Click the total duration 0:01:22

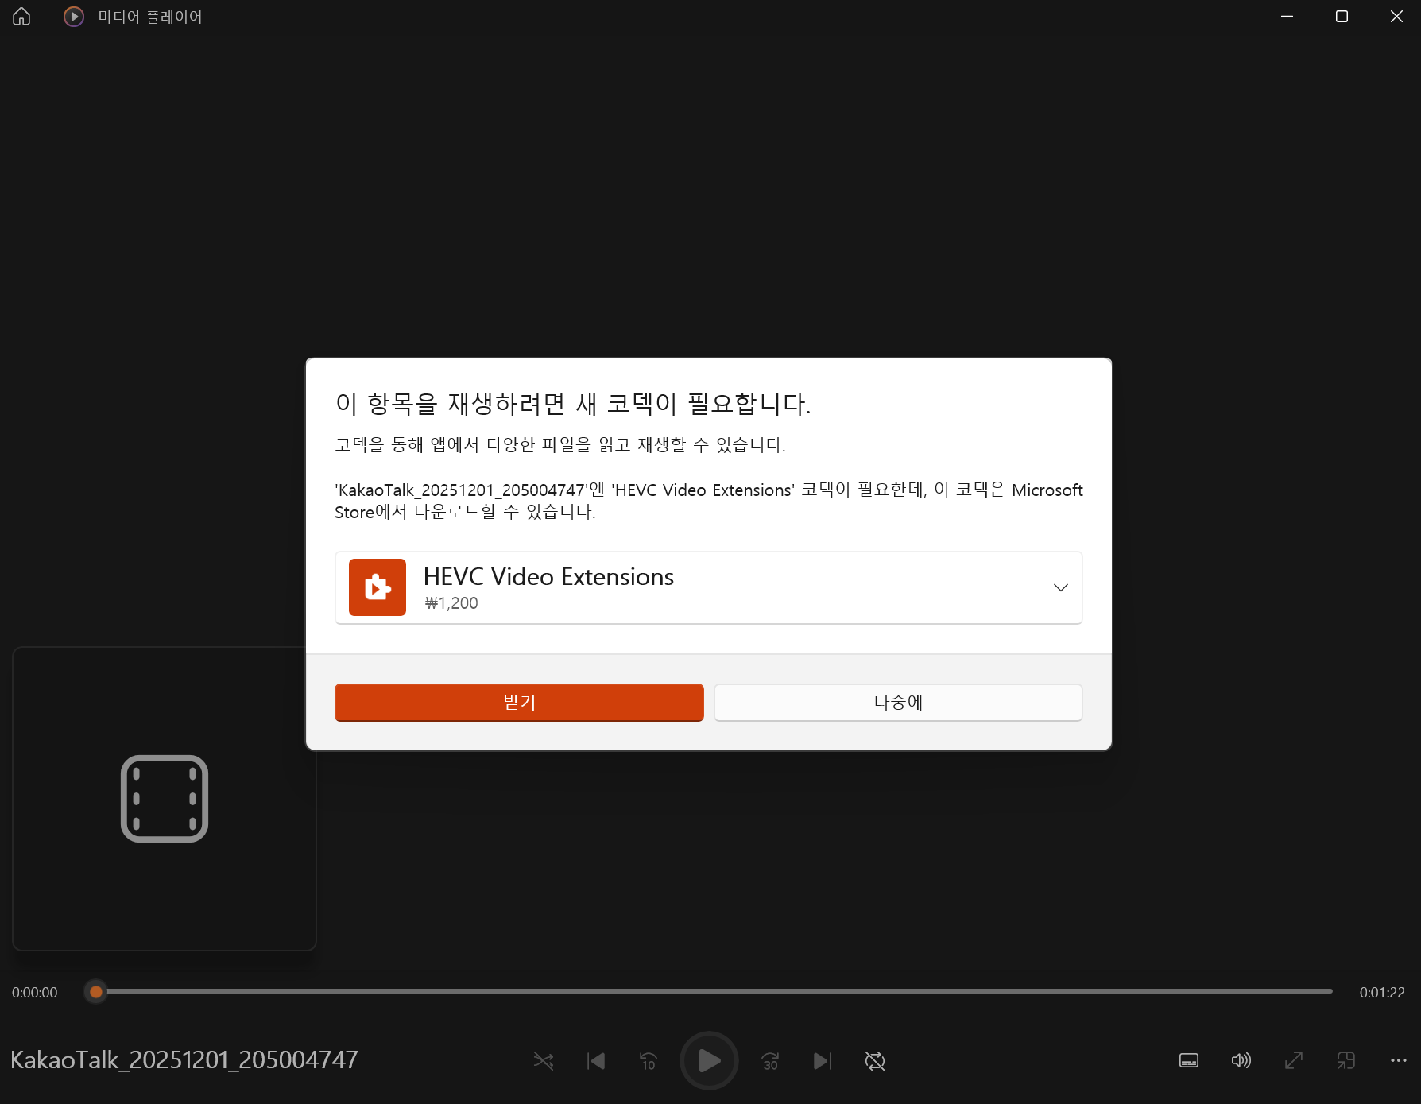pos(1382,993)
